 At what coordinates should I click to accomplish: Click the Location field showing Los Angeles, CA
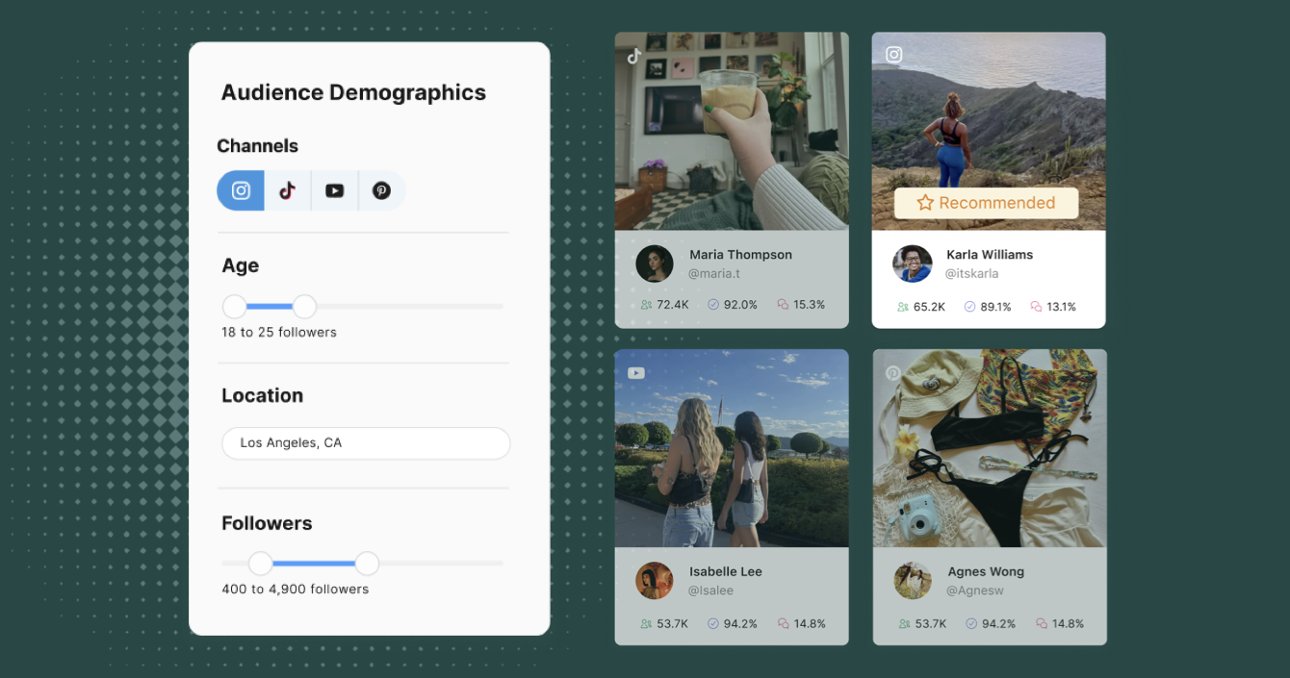(366, 443)
